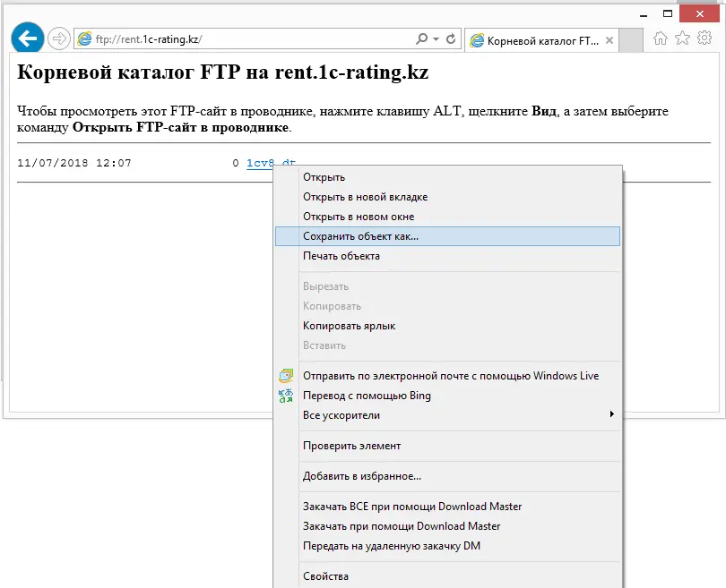The width and height of the screenshot is (726, 588).
Task: Minimize the browser window
Action: [644, 15]
